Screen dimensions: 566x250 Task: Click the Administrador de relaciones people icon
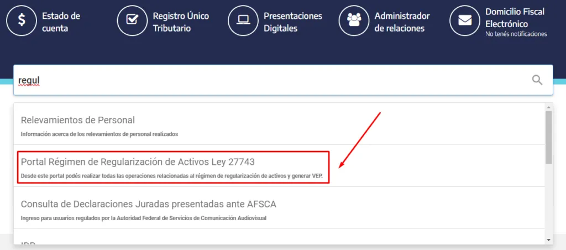tap(354, 20)
